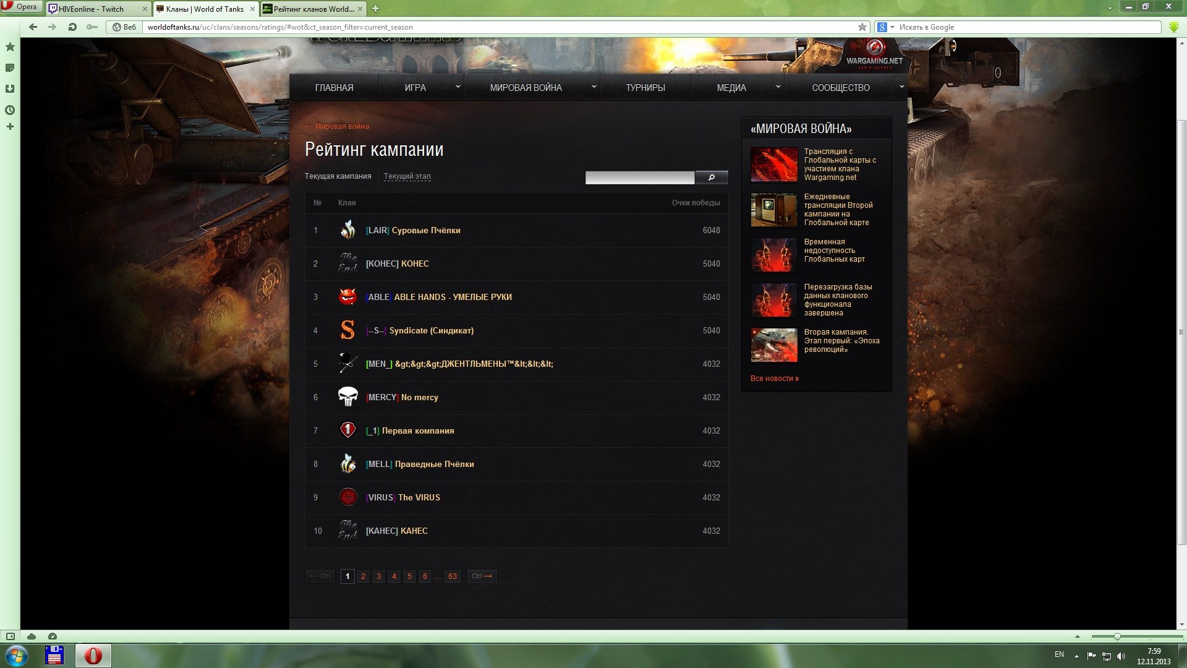Click the ИГРА dropdown menu item

point(416,87)
